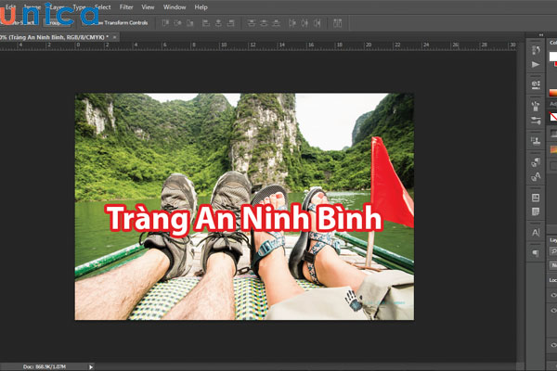The height and width of the screenshot is (371, 557).
Task: Open the Paragraph Styles panel icon
Action: point(536,162)
